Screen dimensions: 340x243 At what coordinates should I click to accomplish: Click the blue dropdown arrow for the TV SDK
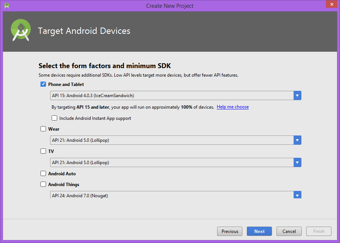tap(297, 162)
